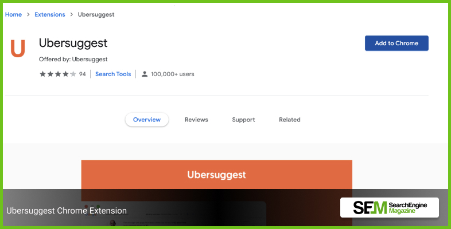Go to the Related tab

[290, 120]
